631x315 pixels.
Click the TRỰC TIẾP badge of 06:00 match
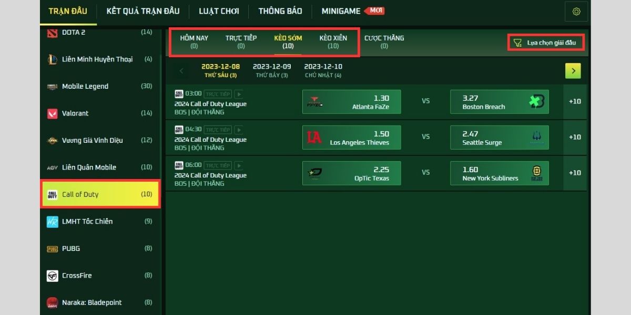coord(218,165)
